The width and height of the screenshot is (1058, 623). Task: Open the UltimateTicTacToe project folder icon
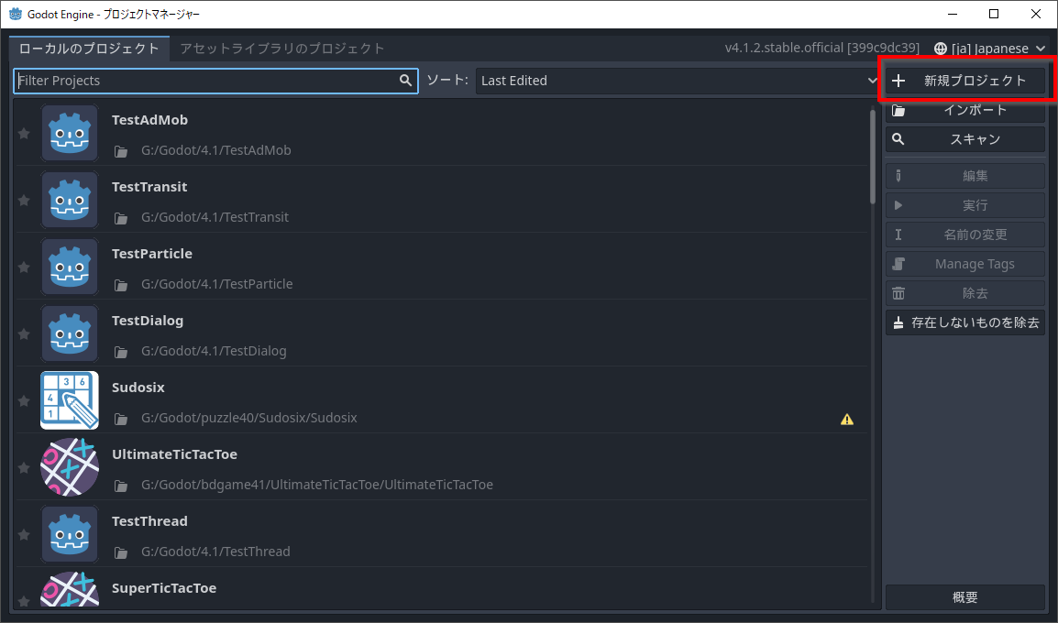point(121,485)
